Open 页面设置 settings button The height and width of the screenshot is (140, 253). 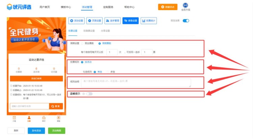[94, 21]
